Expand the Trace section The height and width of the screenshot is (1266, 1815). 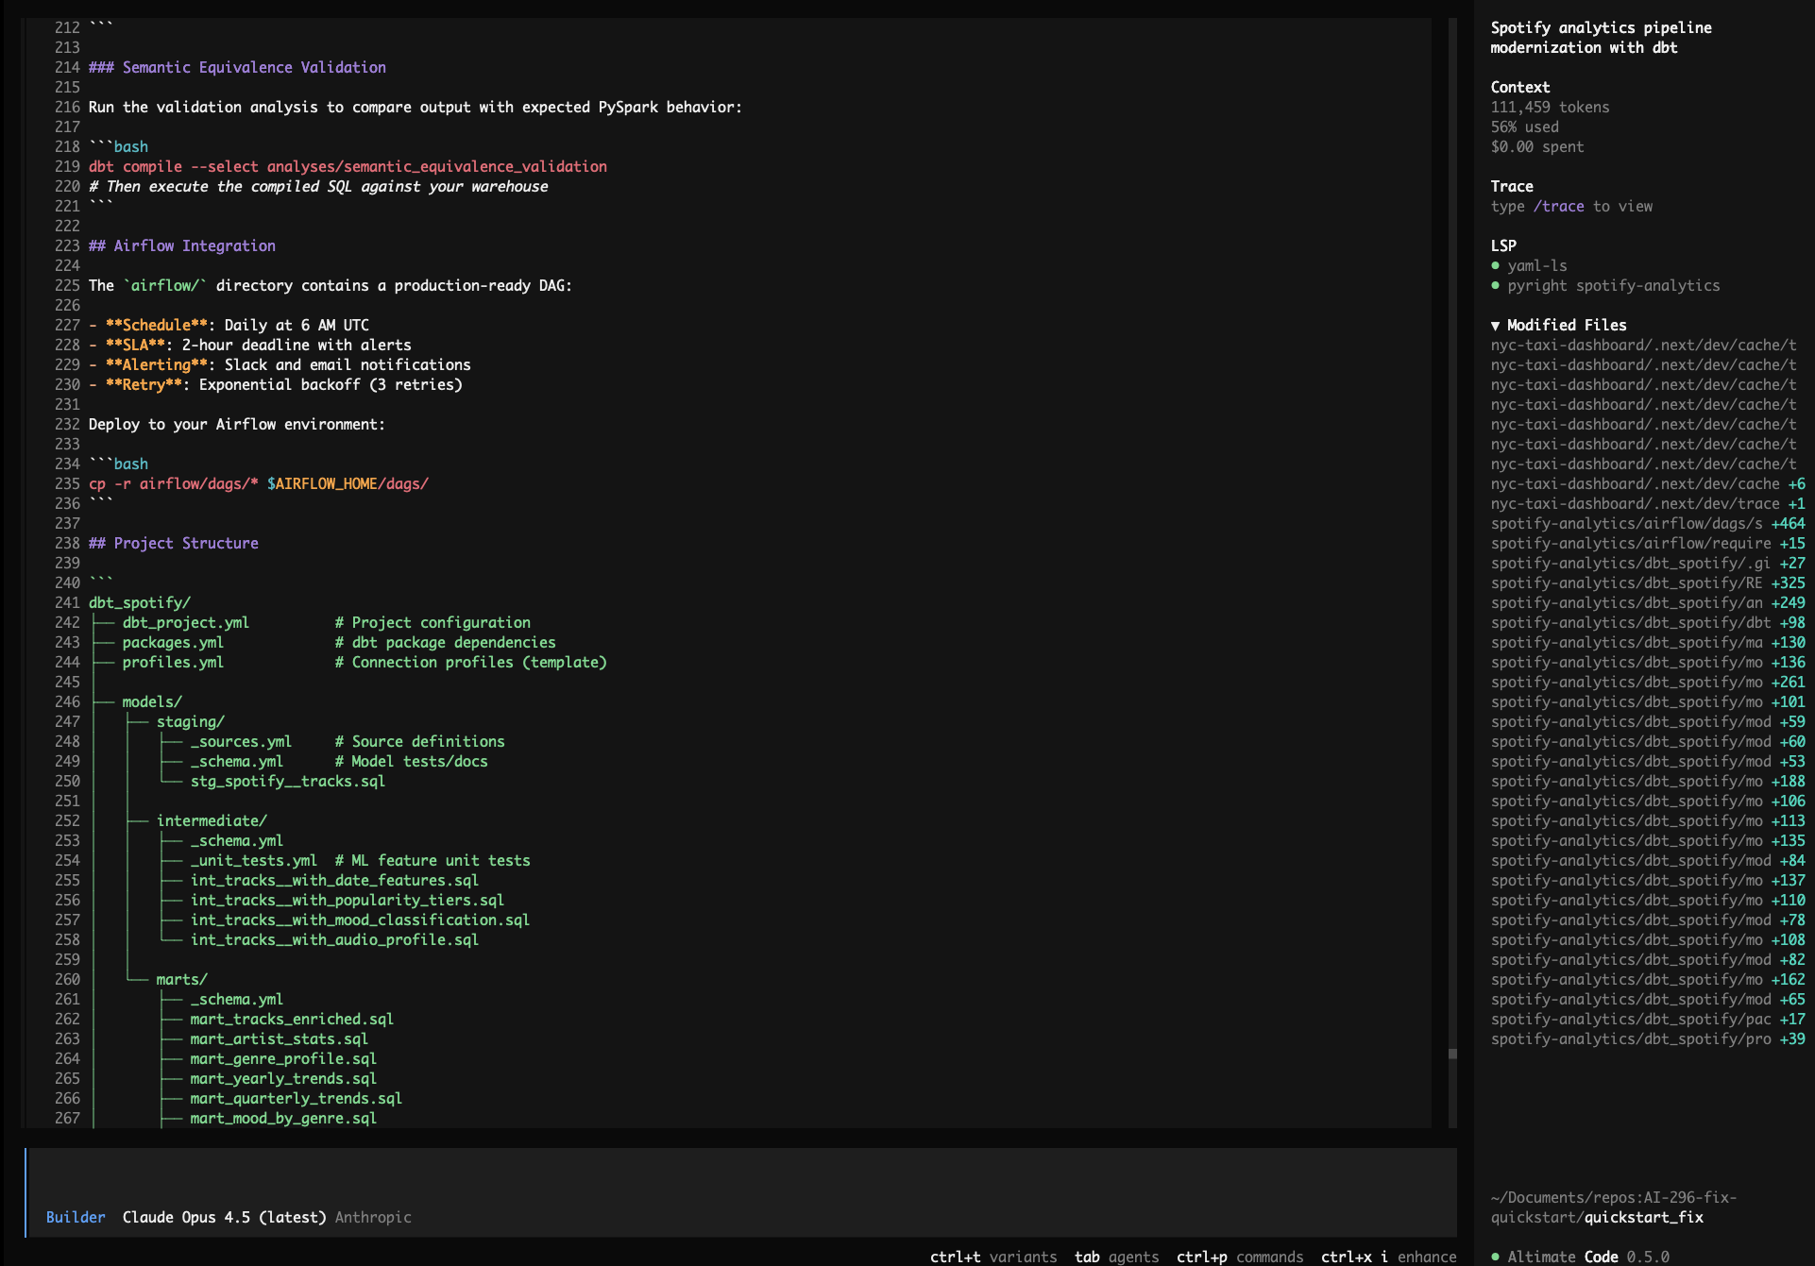[x=1511, y=186]
